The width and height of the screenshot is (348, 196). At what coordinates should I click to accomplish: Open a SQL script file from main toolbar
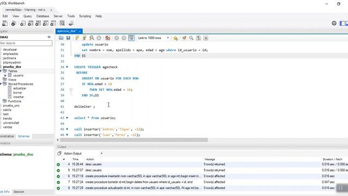[x=5, y=23]
